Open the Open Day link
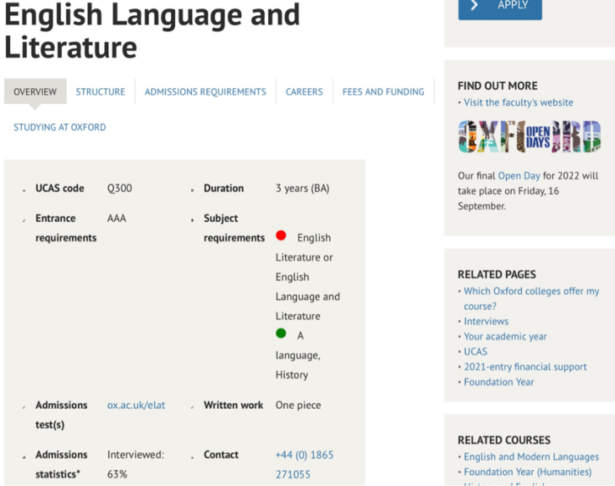Screen dimensions: 615x486 pyautogui.click(x=519, y=175)
